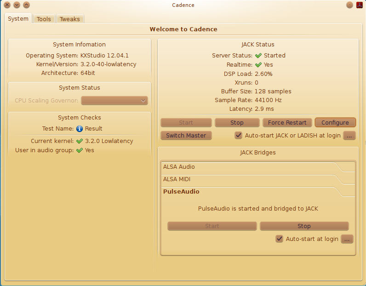Stop the PulseAudio bridge

pos(304,226)
